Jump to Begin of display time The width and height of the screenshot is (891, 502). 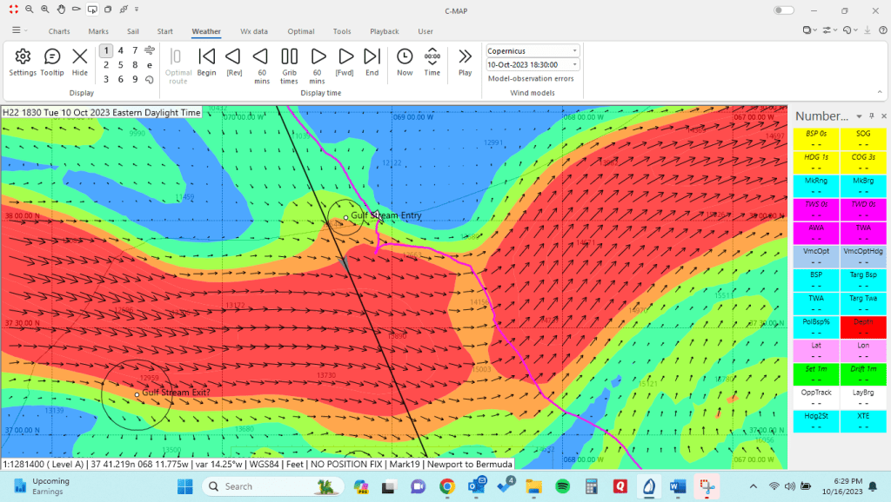coord(206,62)
